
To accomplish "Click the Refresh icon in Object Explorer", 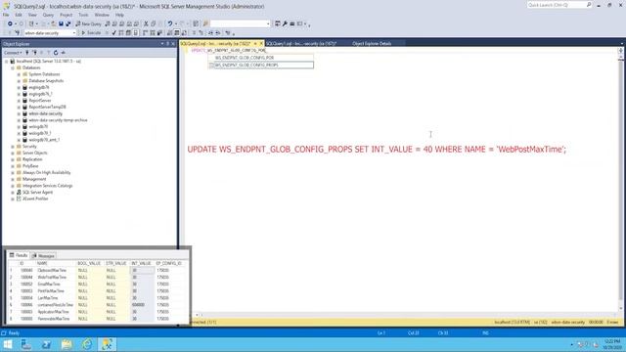I will (x=56, y=53).
